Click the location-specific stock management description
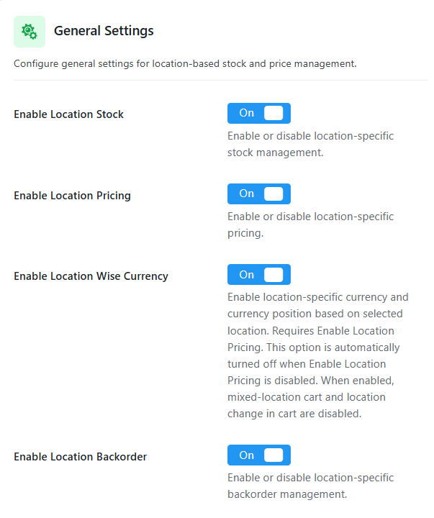 [x=310, y=145]
